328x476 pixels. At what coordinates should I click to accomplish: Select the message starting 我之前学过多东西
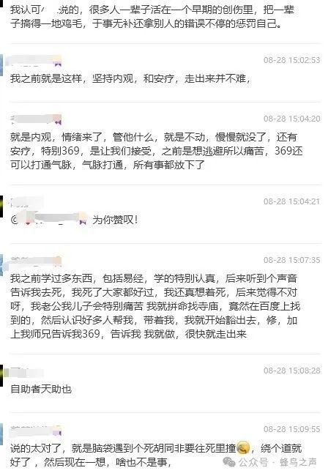(154, 306)
